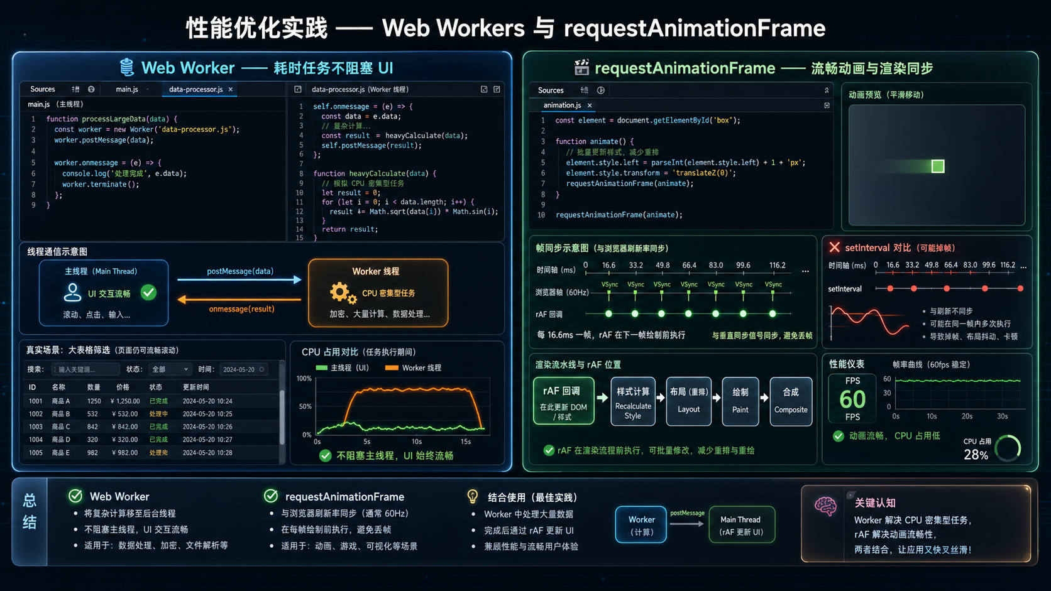Close the animation.js tab

tap(590, 106)
